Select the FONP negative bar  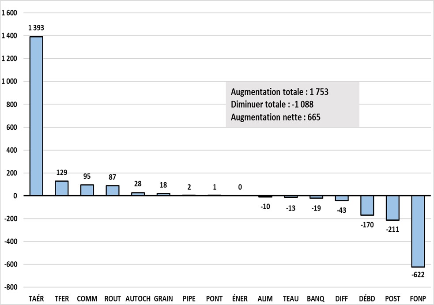(418, 231)
